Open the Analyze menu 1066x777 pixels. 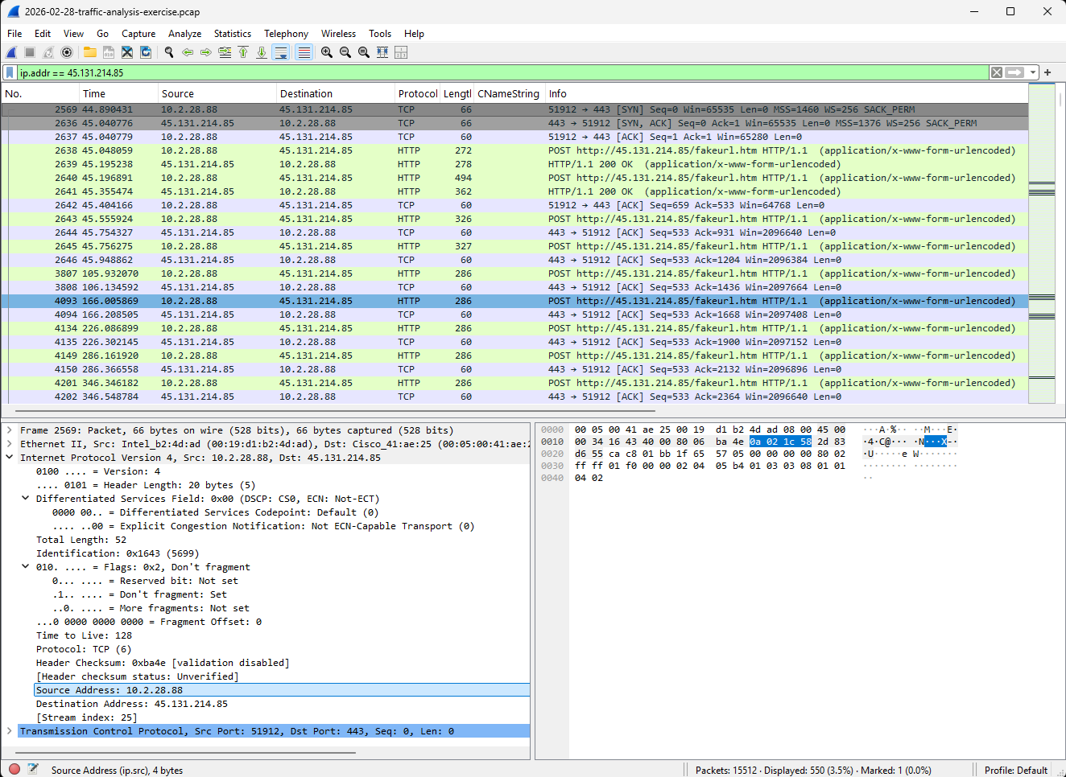coord(184,34)
